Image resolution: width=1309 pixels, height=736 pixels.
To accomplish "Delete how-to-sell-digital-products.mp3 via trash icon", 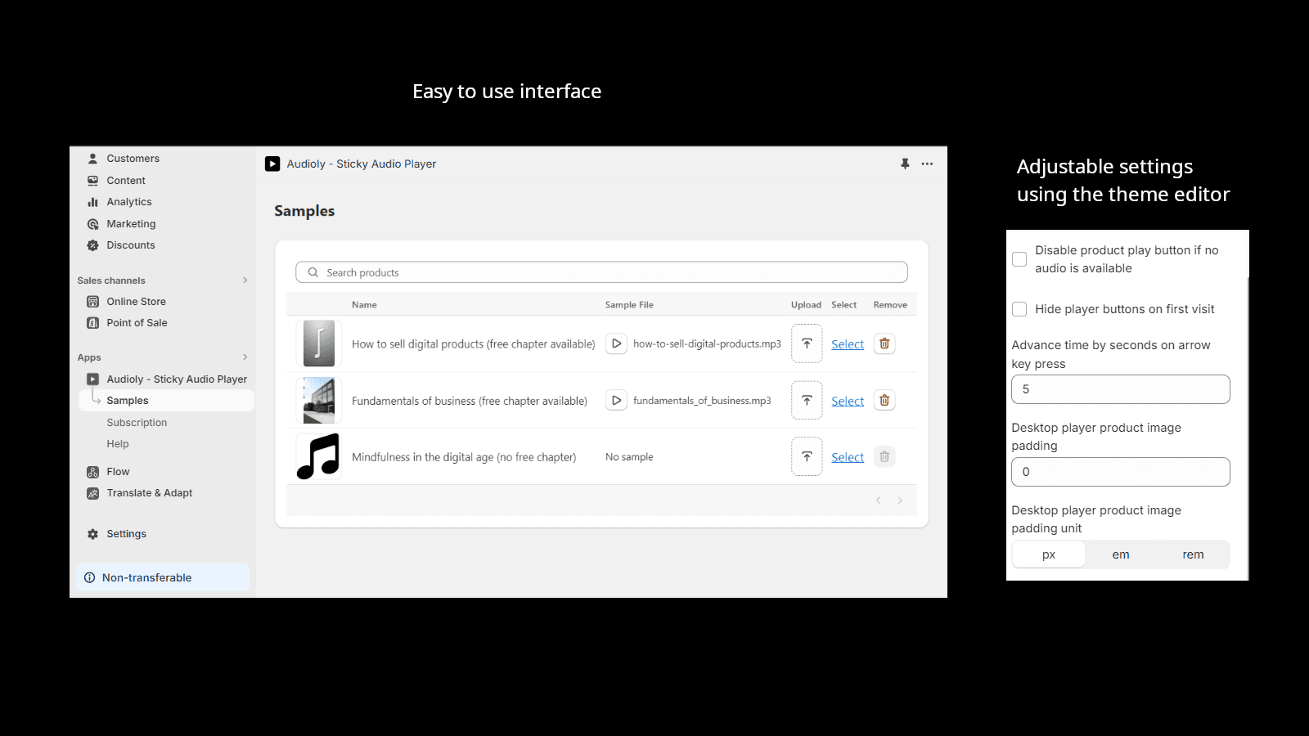I will (x=884, y=343).
